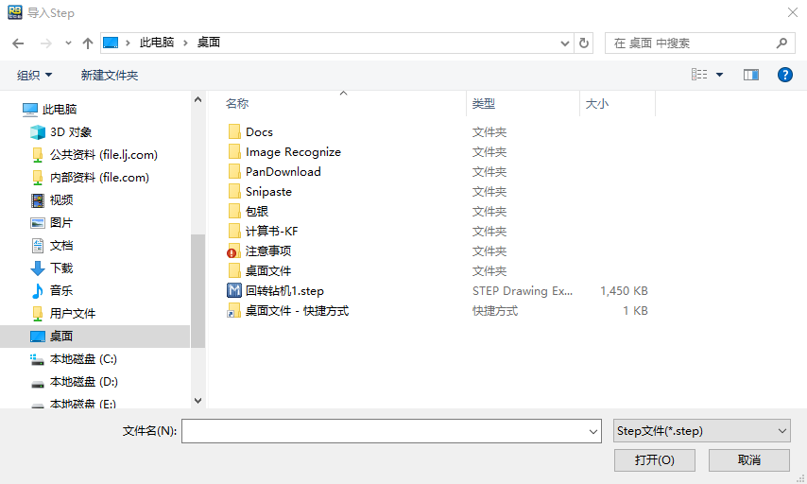Open the 组织 menu
The height and width of the screenshot is (484, 807).
coord(35,75)
